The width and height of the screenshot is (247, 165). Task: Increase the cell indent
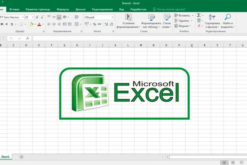click(70, 24)
